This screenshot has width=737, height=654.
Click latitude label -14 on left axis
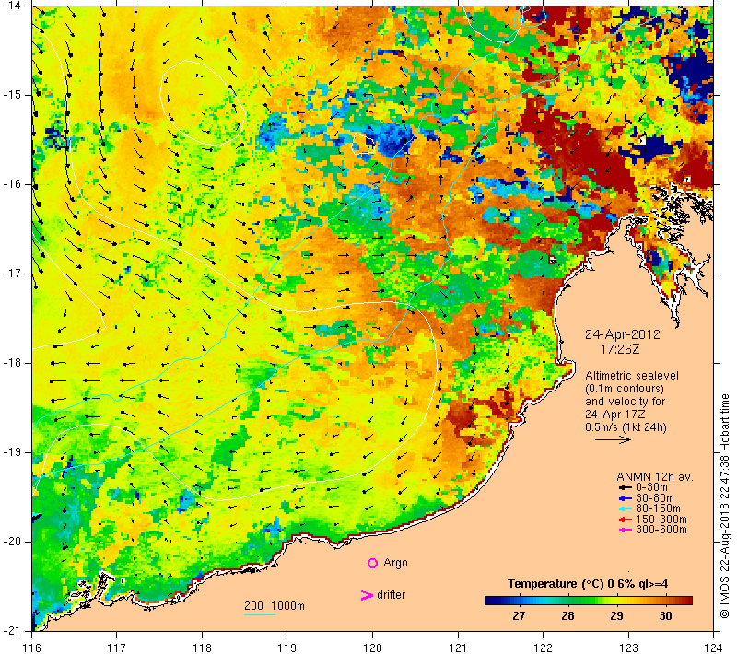click(12, 6)
